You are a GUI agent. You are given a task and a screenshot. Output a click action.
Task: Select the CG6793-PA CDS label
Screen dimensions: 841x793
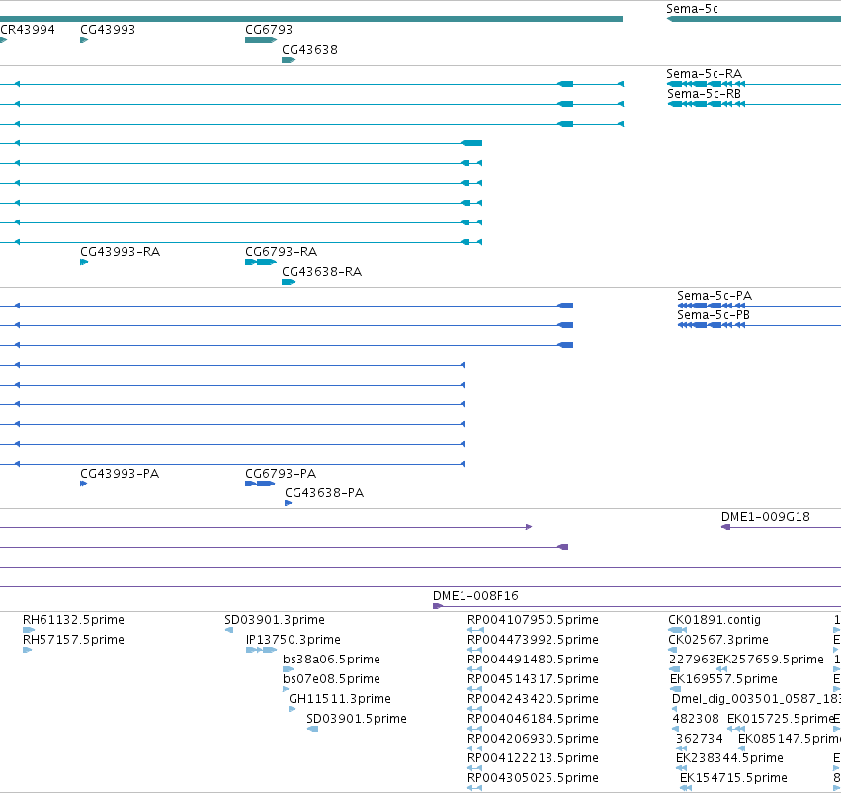tap(281, 474)
